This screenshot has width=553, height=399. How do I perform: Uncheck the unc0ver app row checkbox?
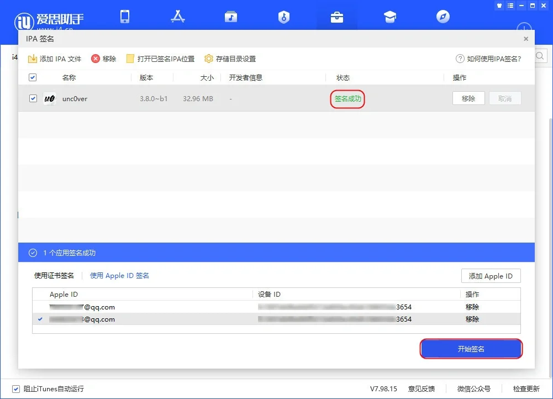coord(32,98)
